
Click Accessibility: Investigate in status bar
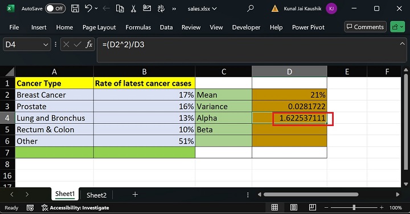(75, 208)
